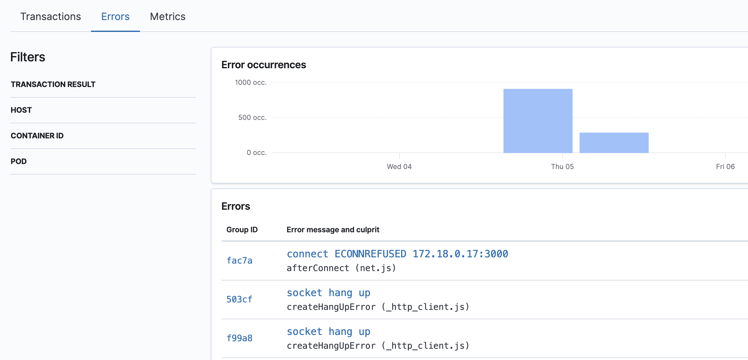Open the second socket hang up error
748x360 pixels.
coord(328,331)
